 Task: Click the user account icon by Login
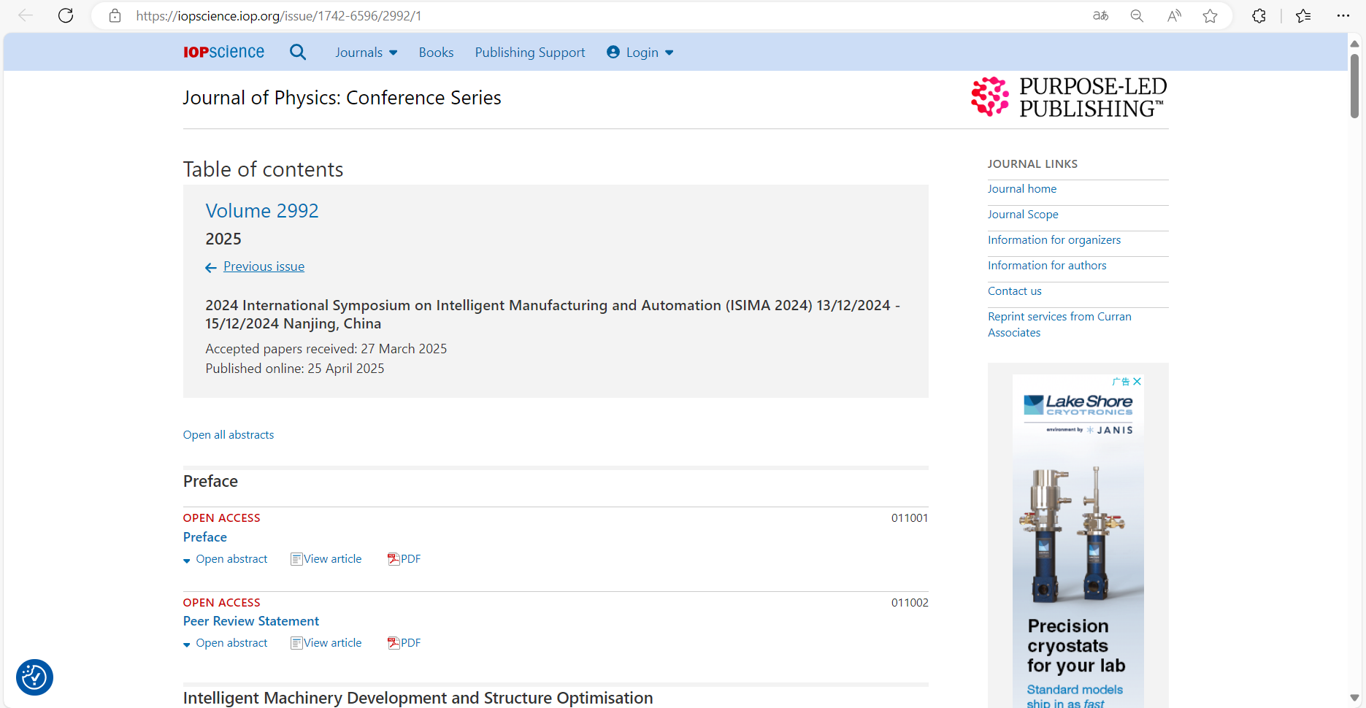click(x=613, y=52)
